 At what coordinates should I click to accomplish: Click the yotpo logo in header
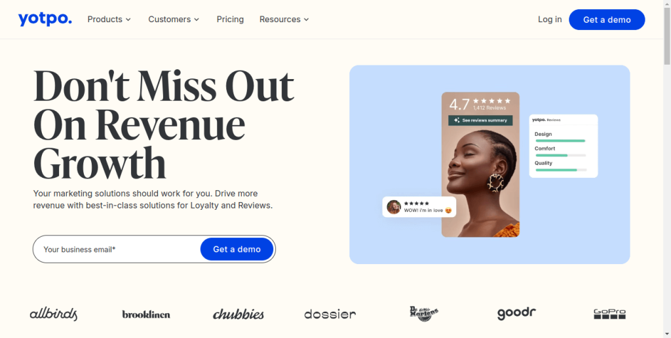click(x=45, y=19)
